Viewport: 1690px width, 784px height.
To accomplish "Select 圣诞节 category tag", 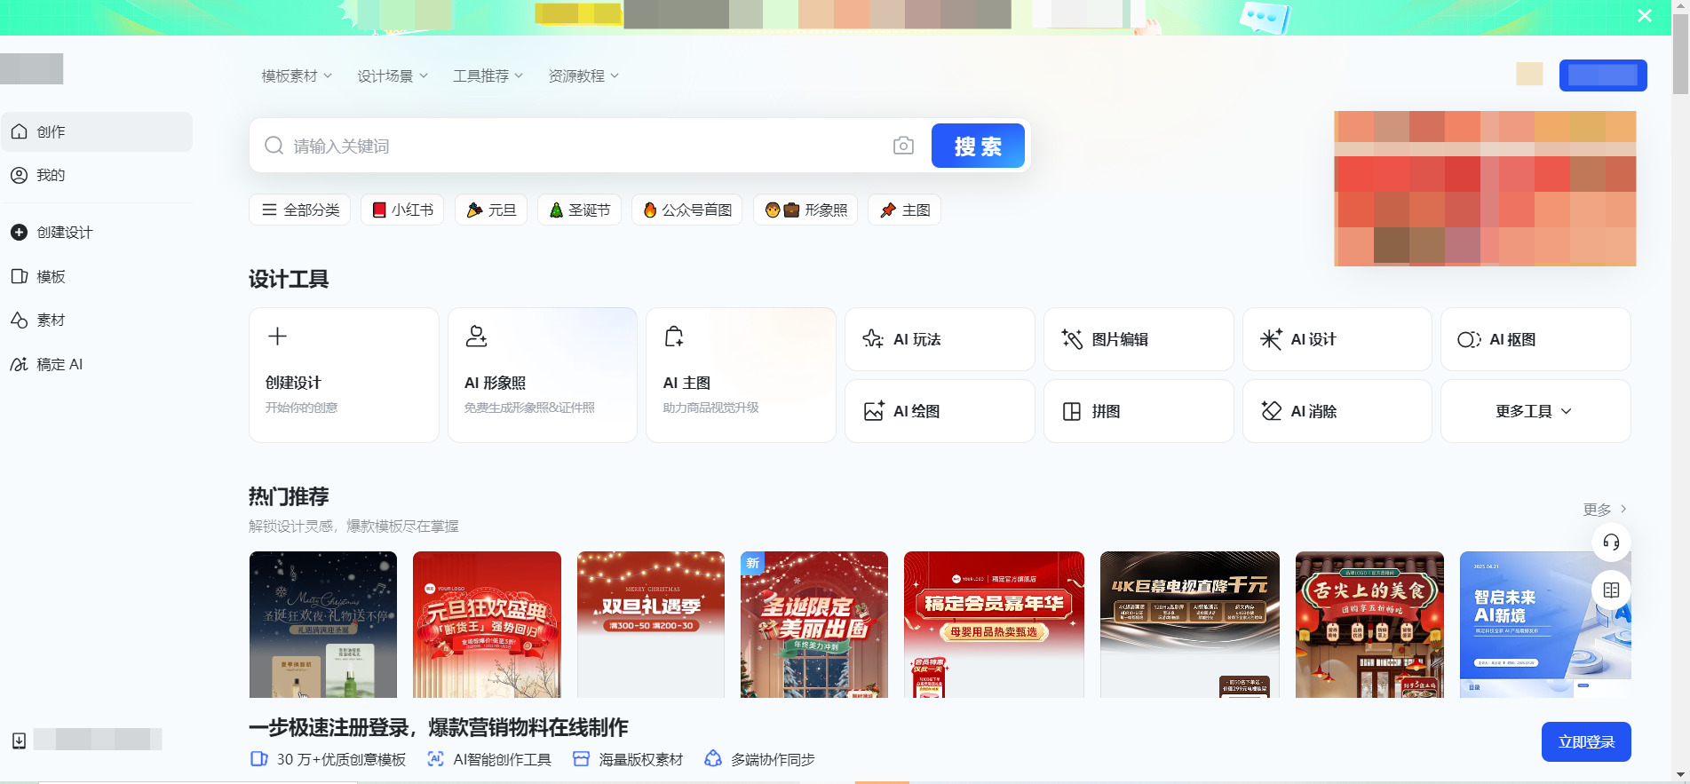I will (x=579, y=210).
